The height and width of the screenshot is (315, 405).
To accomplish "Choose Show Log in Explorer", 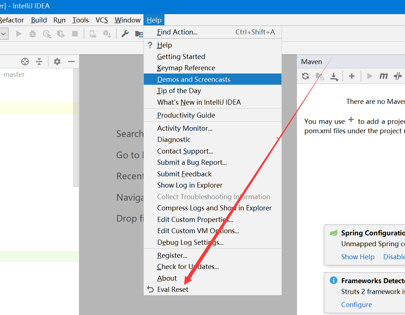I will (x=213, y=185).
